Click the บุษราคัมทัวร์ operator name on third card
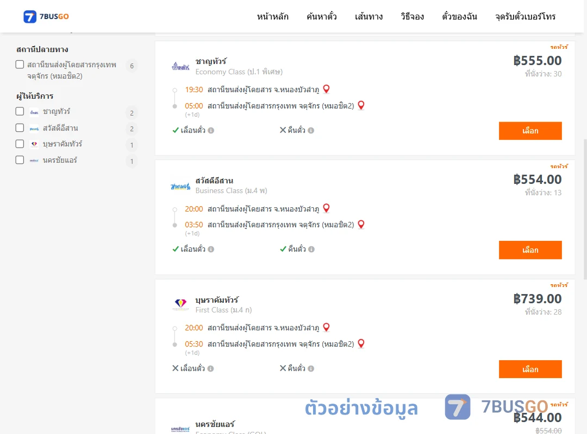This screenshot has width=587, height=434. pos(217,299)
